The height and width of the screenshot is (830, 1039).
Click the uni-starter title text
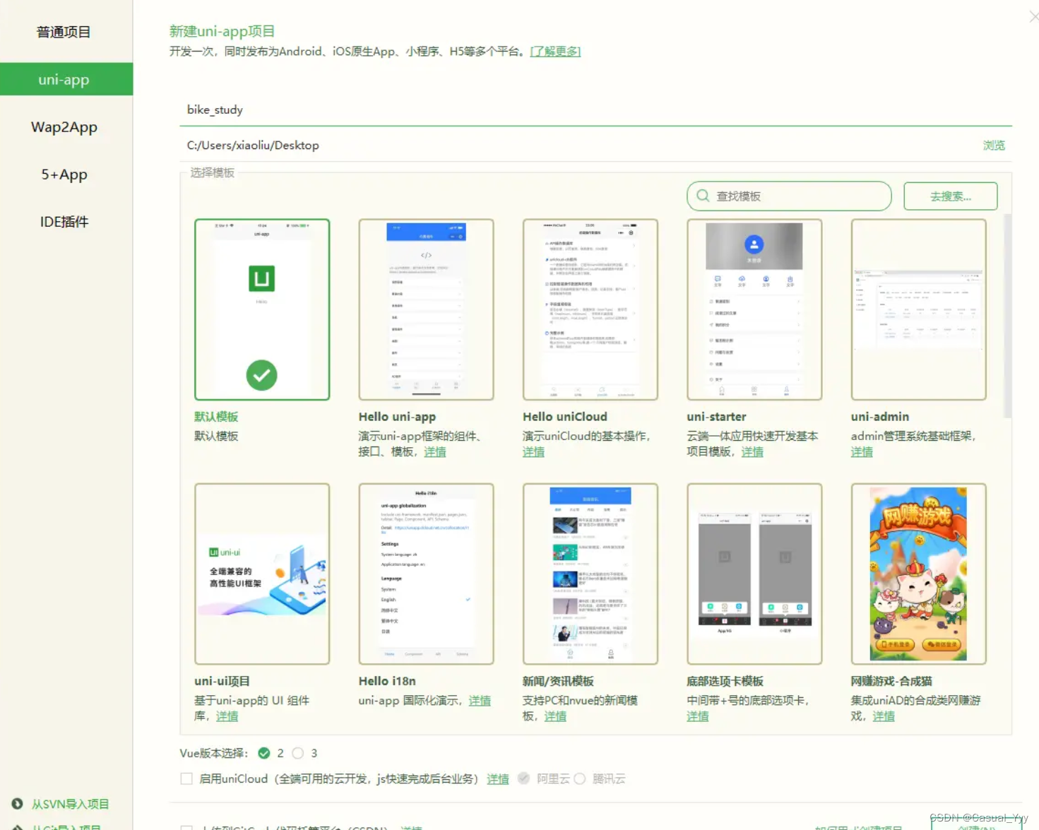[x=716, y=417]
